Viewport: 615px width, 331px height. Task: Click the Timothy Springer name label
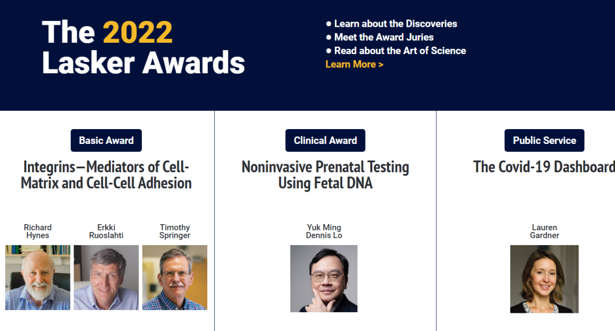(175, 231)
